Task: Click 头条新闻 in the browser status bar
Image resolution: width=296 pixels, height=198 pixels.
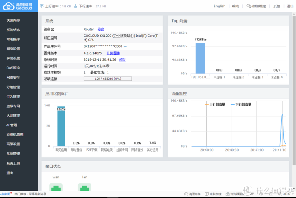Action: pos(5,194)
